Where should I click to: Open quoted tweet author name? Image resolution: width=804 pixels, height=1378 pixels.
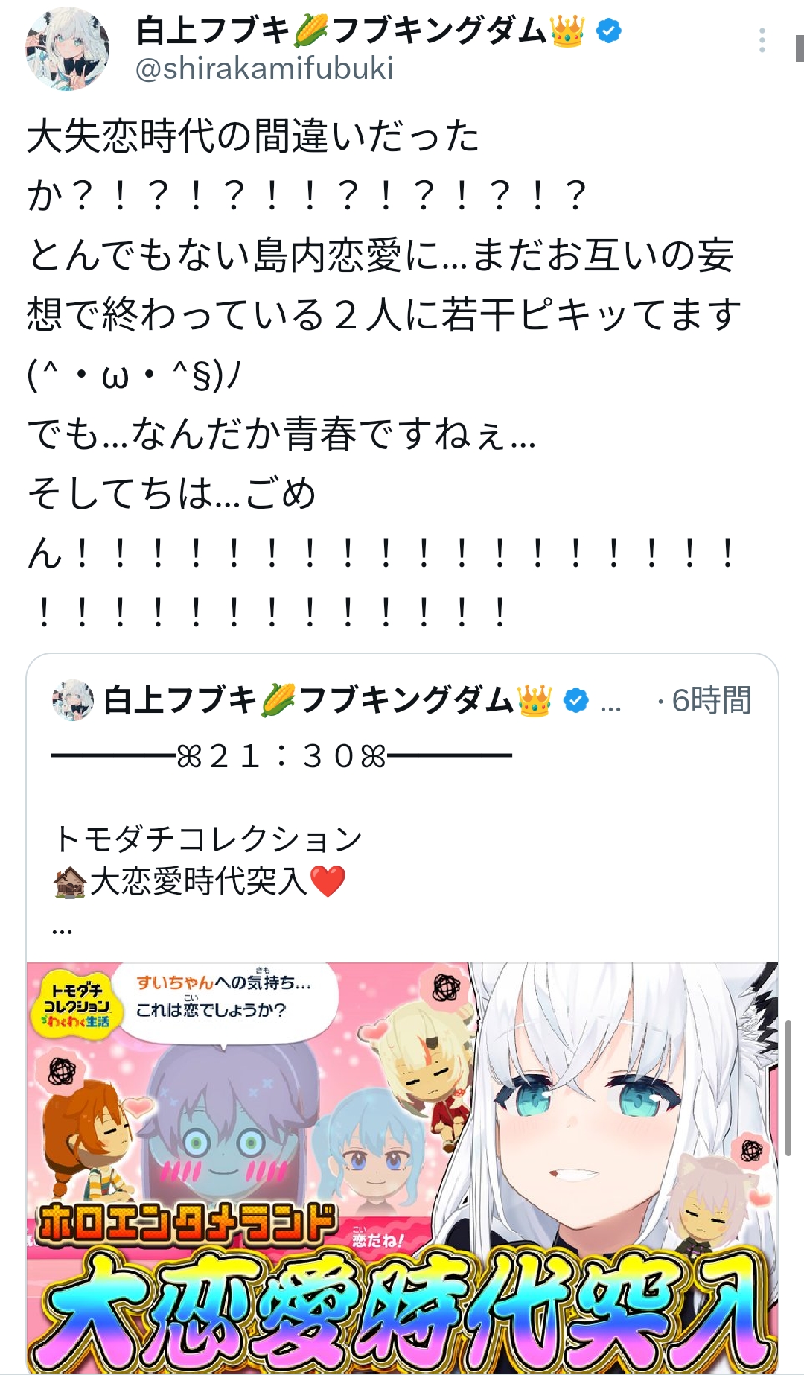pos(328,700)
